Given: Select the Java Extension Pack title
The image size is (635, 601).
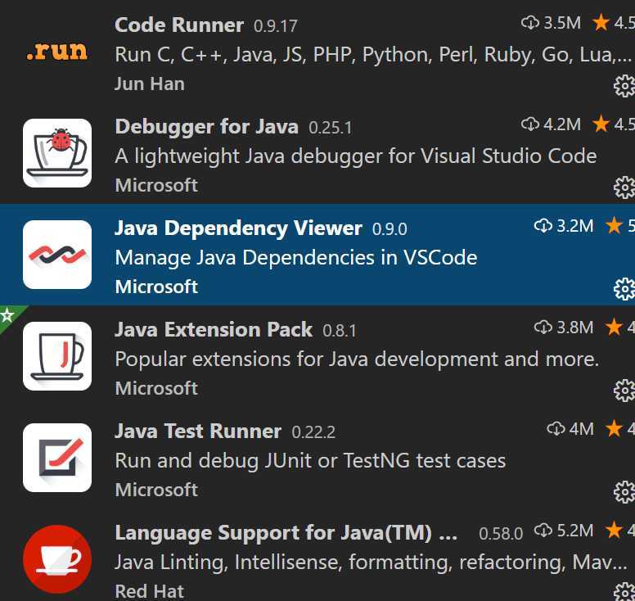Looking at the screenshot, I should point(214,329).
